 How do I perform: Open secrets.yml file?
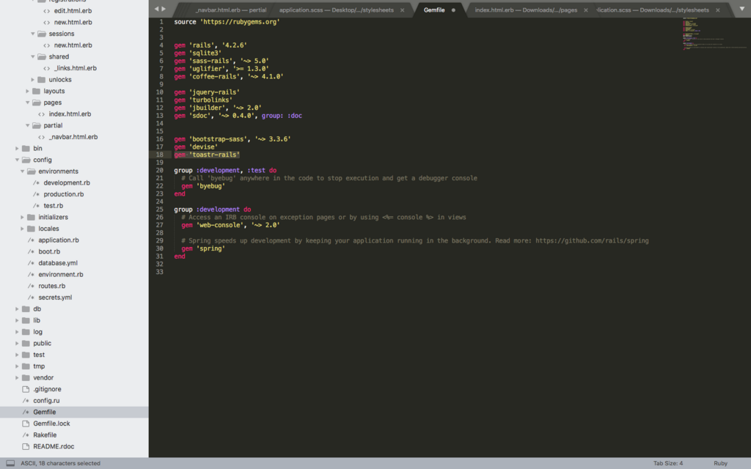[55, 298]
